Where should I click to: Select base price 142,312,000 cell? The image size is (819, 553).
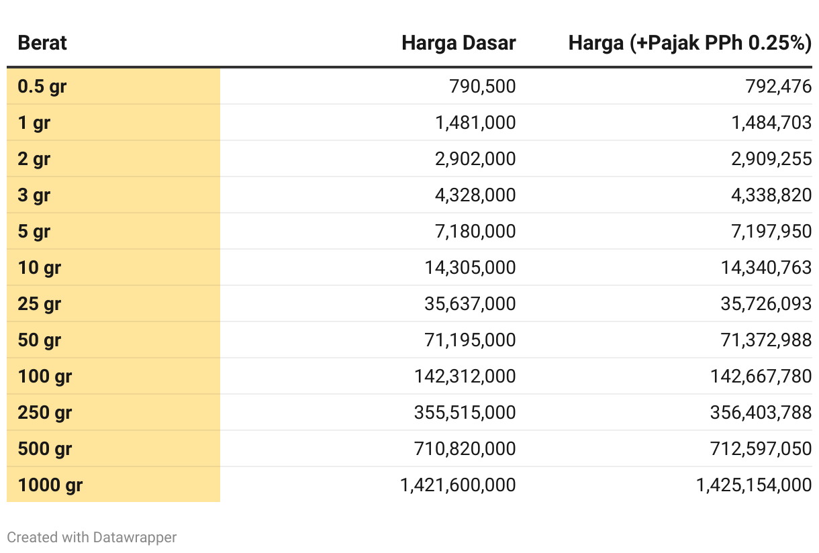(465, 376)
